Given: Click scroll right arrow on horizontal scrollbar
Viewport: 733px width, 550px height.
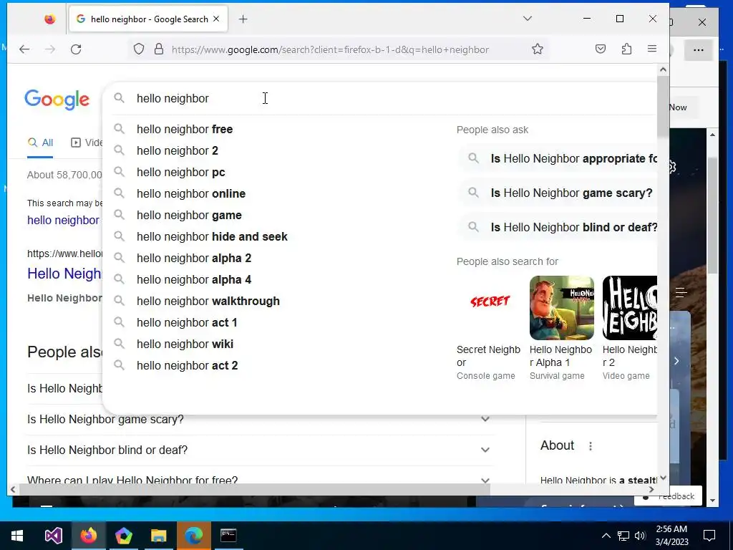Looking at the screenshot, I should tap(651, 490).
